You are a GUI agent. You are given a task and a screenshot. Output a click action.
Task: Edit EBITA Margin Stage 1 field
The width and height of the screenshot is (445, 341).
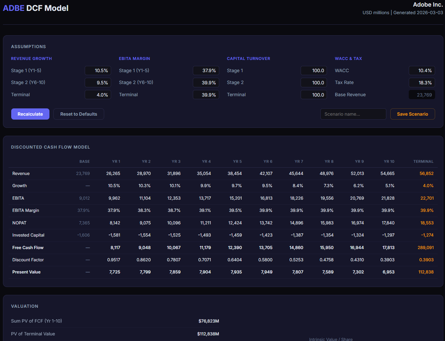point(206,71)
